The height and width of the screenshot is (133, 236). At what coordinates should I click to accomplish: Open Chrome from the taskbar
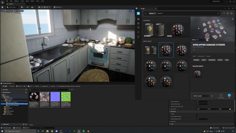click(x=52, y=131)
